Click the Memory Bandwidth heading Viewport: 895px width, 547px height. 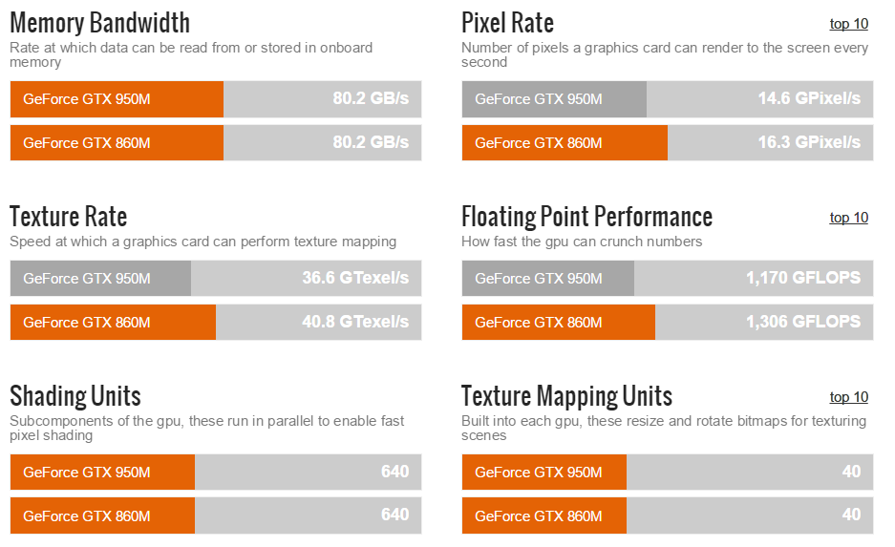99,23
